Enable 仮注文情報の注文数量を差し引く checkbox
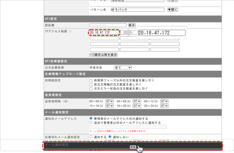 click(x=91, y=85)
